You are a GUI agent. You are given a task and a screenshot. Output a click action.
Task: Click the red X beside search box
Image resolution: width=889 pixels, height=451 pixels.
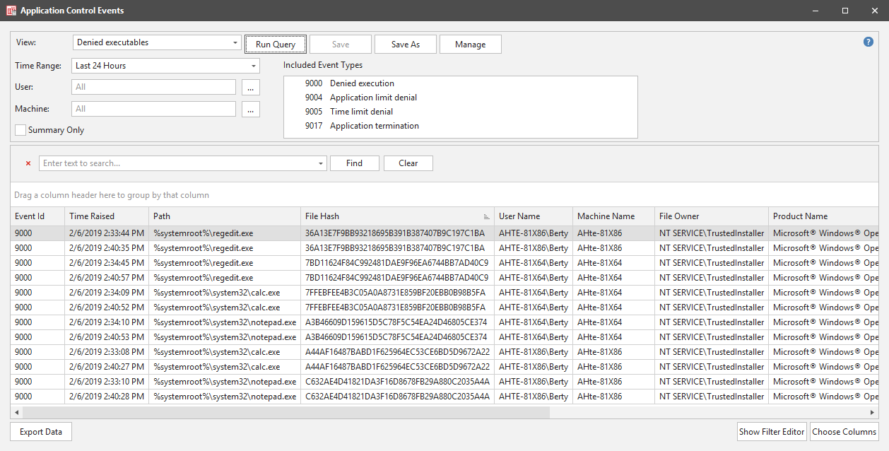28,163
